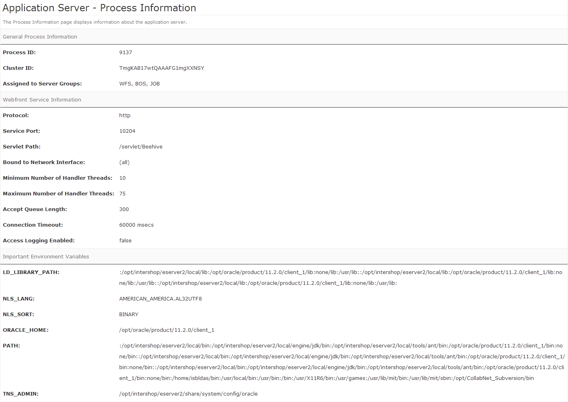Select the Protocol http value

pos(124,115)
